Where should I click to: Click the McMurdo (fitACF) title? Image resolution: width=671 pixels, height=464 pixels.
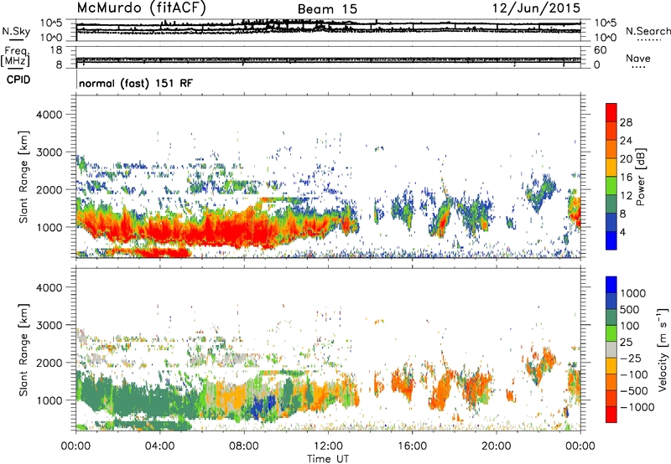(x=141, y=8)
